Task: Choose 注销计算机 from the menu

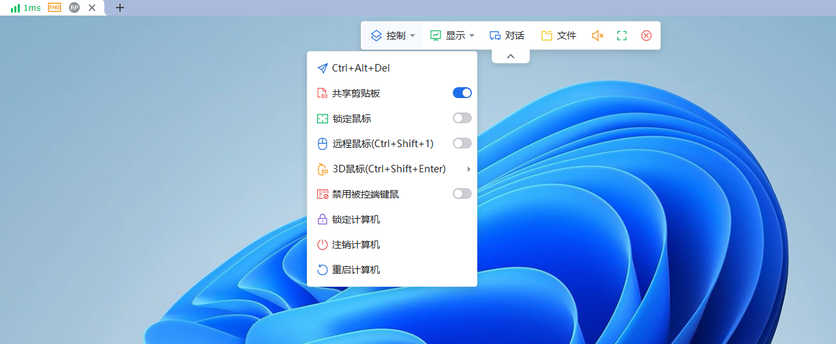Action: pyautogui.click(x=392, y=245)
